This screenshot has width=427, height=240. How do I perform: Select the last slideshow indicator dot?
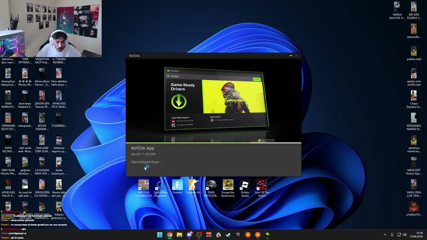pyautogui.click(x=273, y=140)
